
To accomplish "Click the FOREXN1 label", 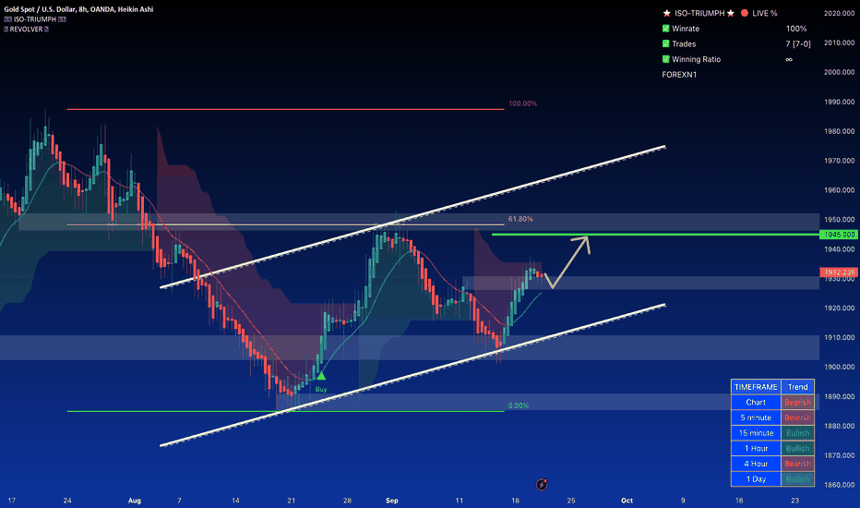I will (x=679, y=75).
